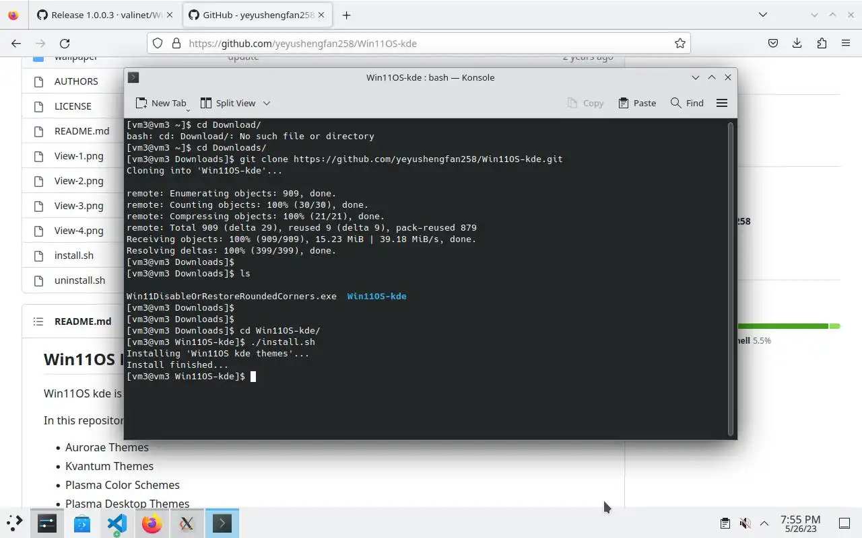Open a new Firefox tab

[346, 15]
